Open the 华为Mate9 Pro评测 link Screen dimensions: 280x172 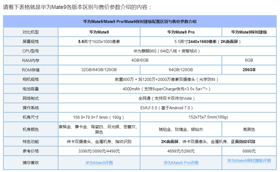coord(181,163)
